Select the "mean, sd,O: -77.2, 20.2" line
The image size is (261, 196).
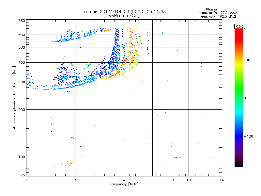(x=217, y=13)
